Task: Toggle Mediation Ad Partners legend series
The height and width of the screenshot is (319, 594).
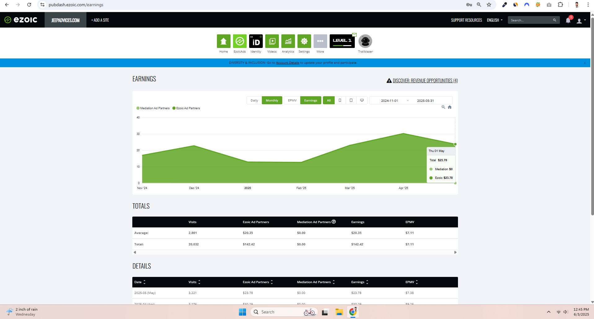Action: [x=153, y=108]
